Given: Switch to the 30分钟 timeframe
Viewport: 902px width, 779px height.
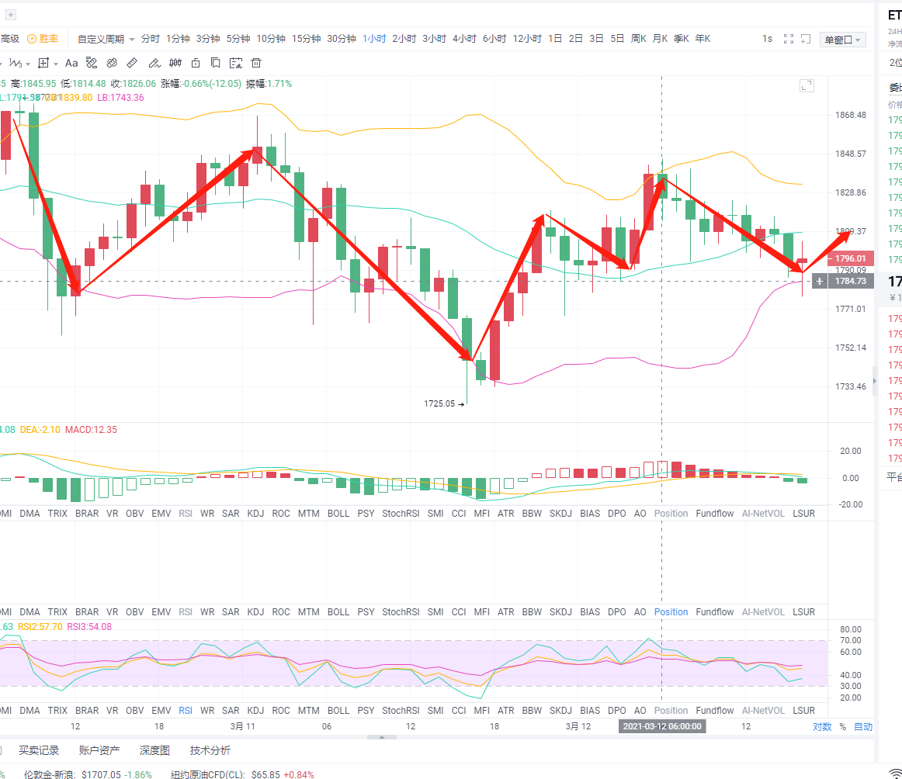Looking at the screenshot, I should (342, 39).
